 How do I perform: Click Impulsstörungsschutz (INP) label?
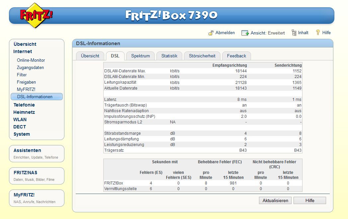click(x=130, y=116)
